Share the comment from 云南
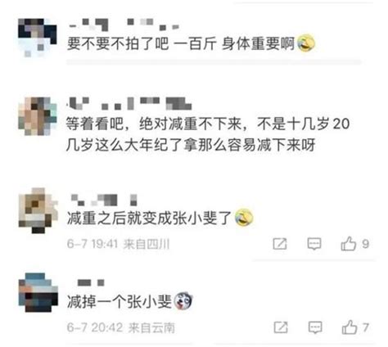 (x=281, y=327)
